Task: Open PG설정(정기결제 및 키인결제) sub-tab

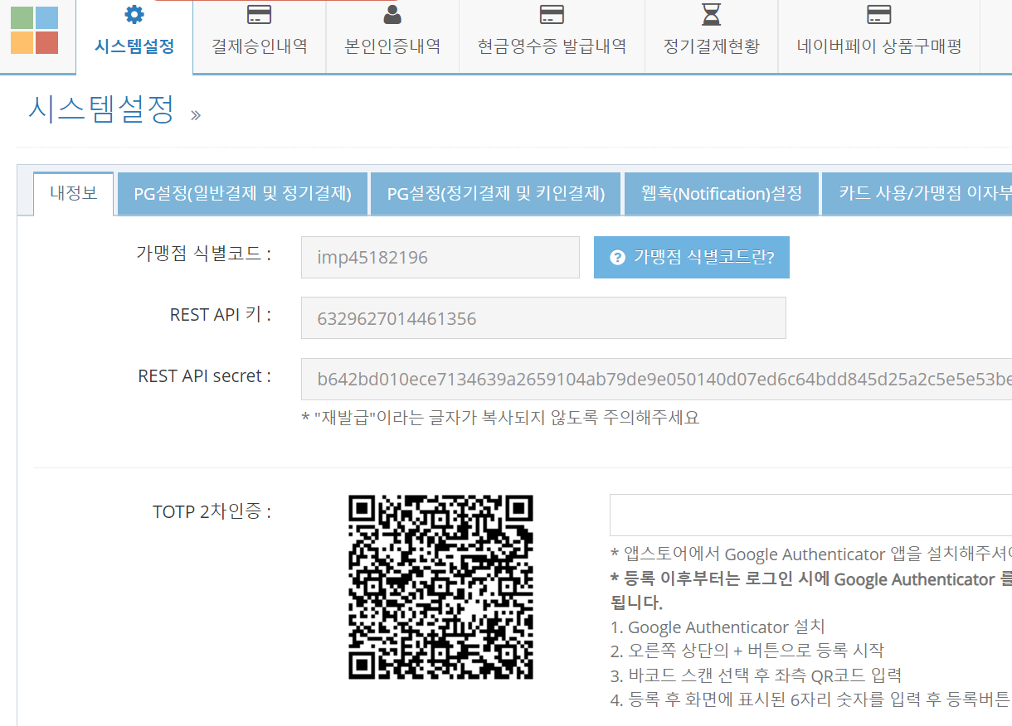Action: 496,194
